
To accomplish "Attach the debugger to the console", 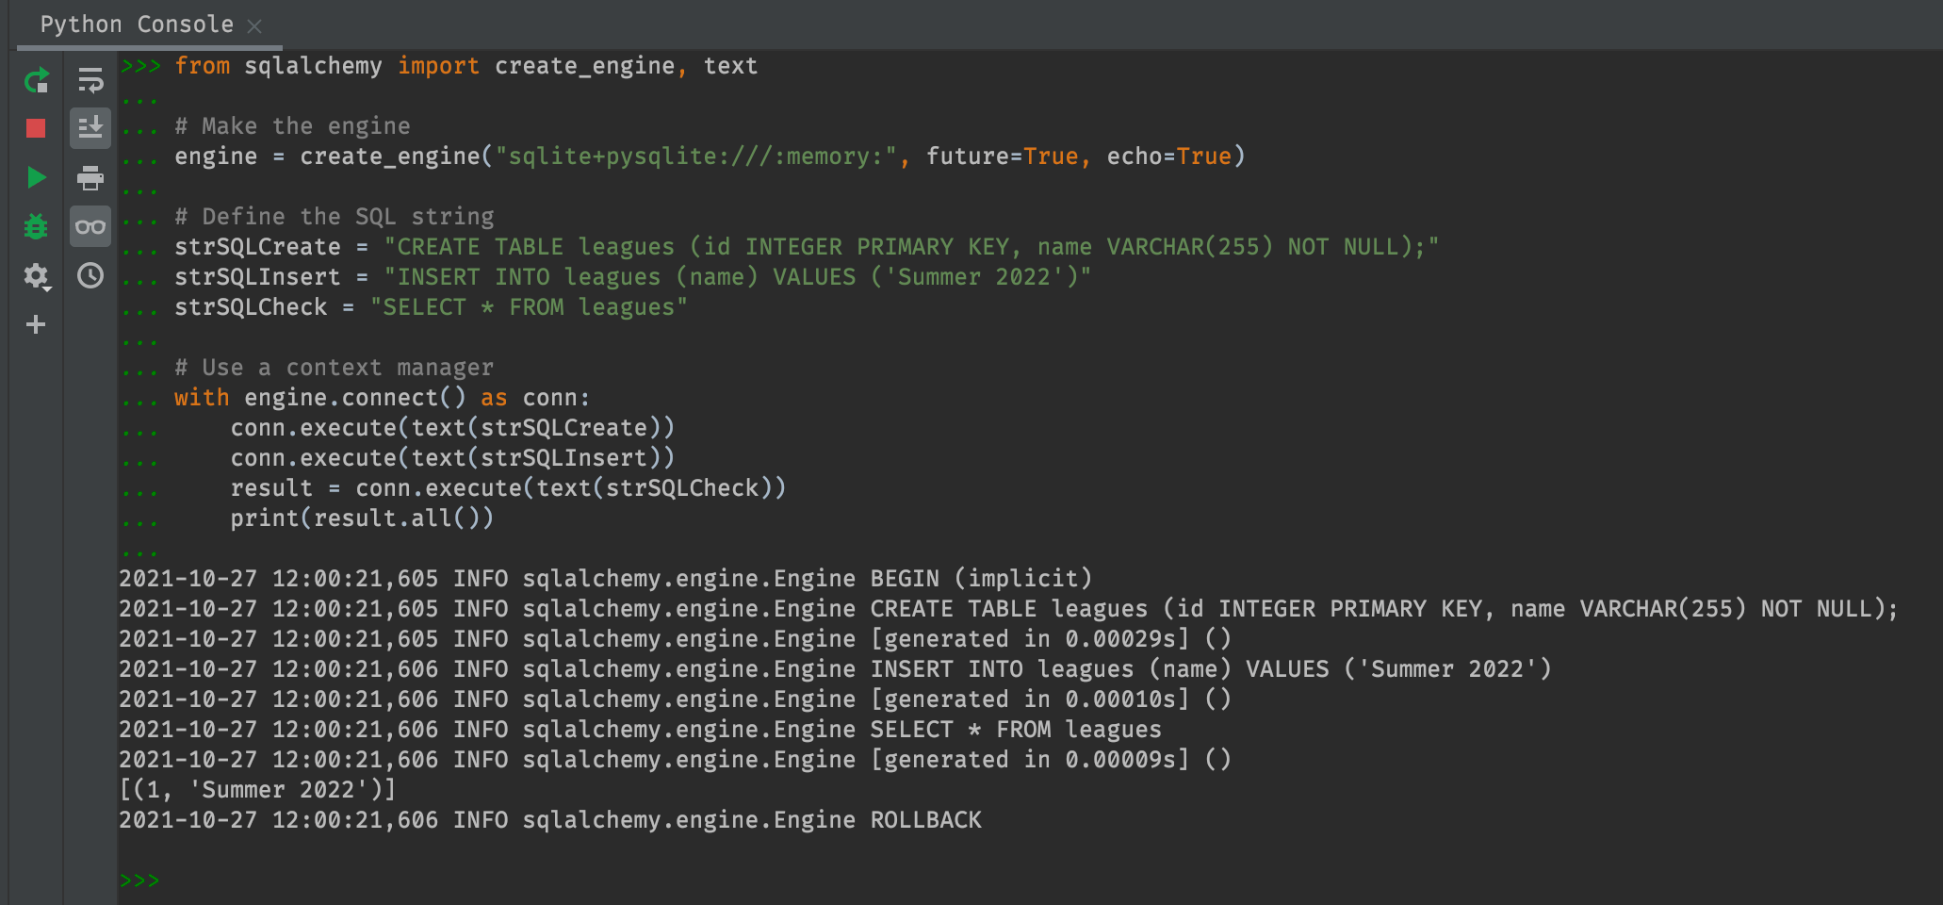I will pyautogui.click(x=37, y=226).
